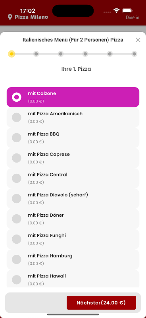Viewport: 146px width, 318px height.
Task: Jump to the last progress step dot
Action: (x=134, y=54)
